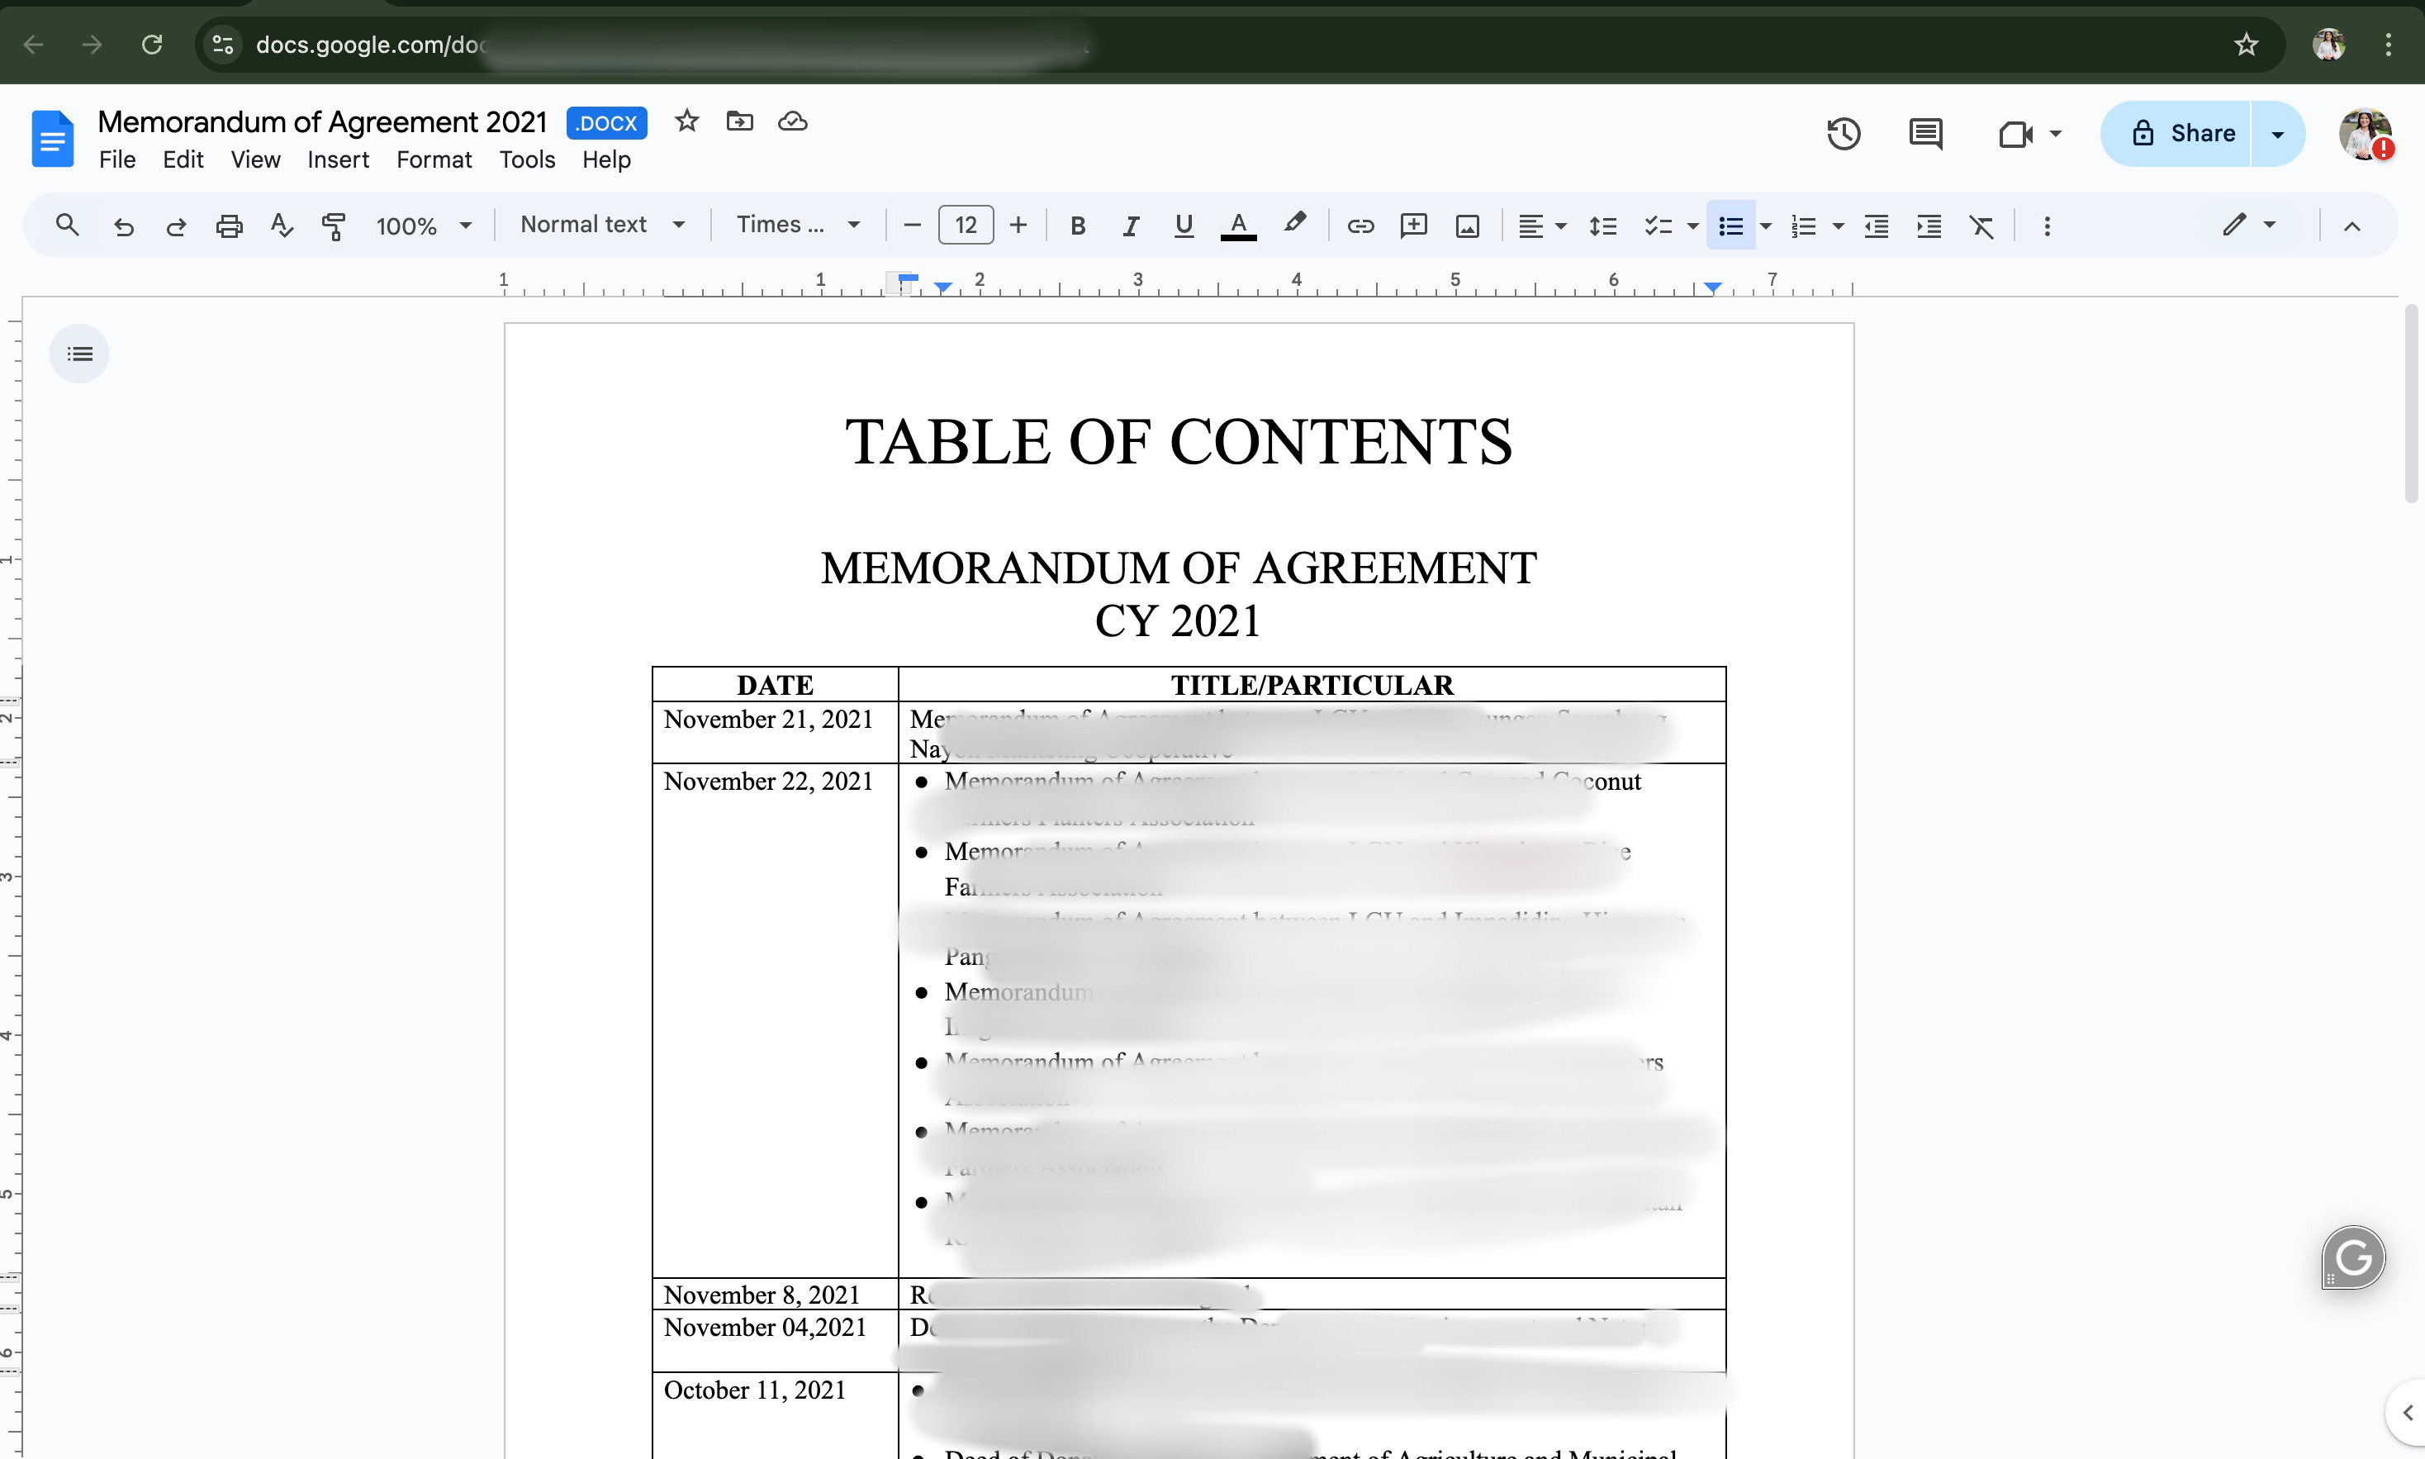Click the .DOCX badge
2425x1459 pixels.
[606, 123]
